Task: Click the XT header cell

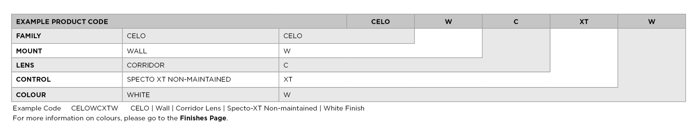Action: pos(583,22)
